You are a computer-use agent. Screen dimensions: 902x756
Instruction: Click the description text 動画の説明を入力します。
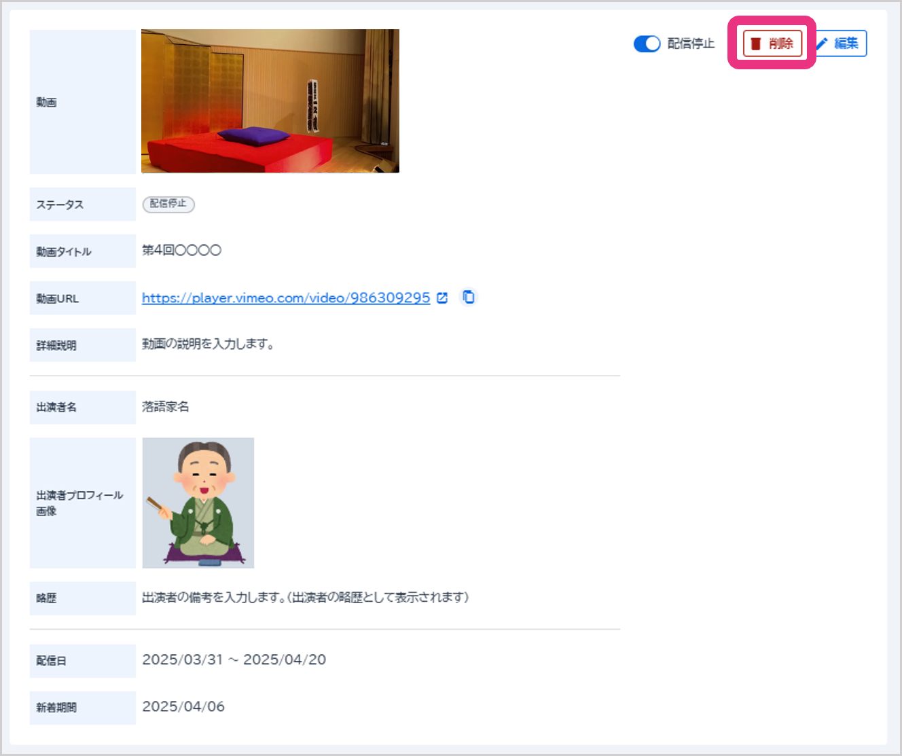[208, 344]
